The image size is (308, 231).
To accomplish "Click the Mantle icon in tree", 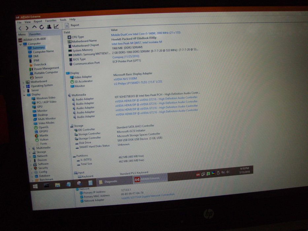I will point(37,136).
